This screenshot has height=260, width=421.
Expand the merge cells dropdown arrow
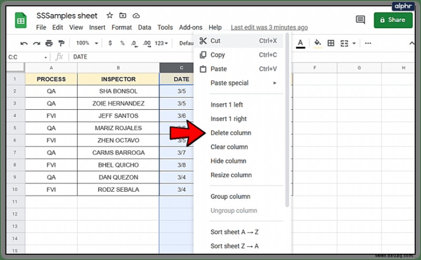pyautogui.click(x=354, y=43)
